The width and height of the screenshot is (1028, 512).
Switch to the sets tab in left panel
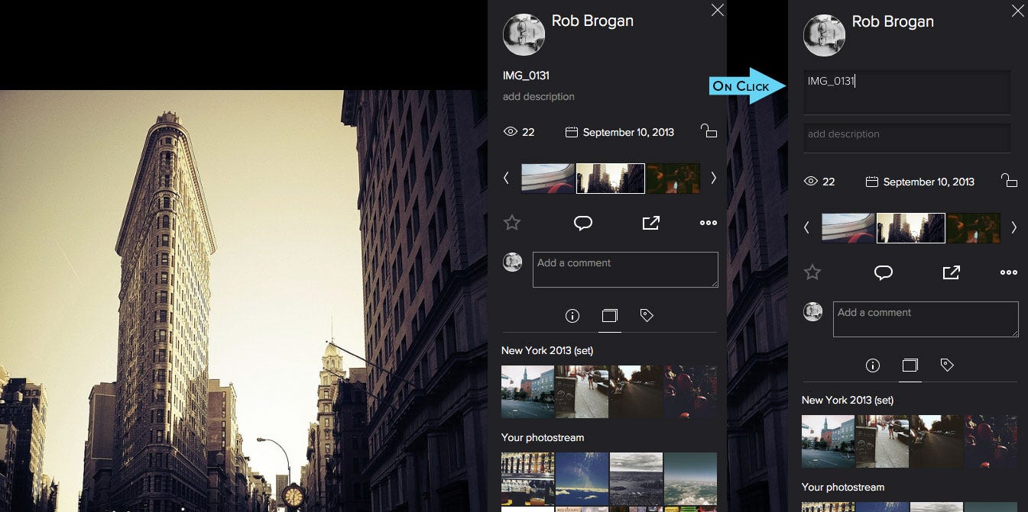click(609, 316)
